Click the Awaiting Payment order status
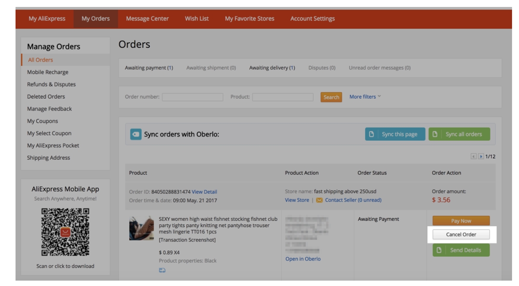Screen dimensions: 519x286 pos(378,219)
